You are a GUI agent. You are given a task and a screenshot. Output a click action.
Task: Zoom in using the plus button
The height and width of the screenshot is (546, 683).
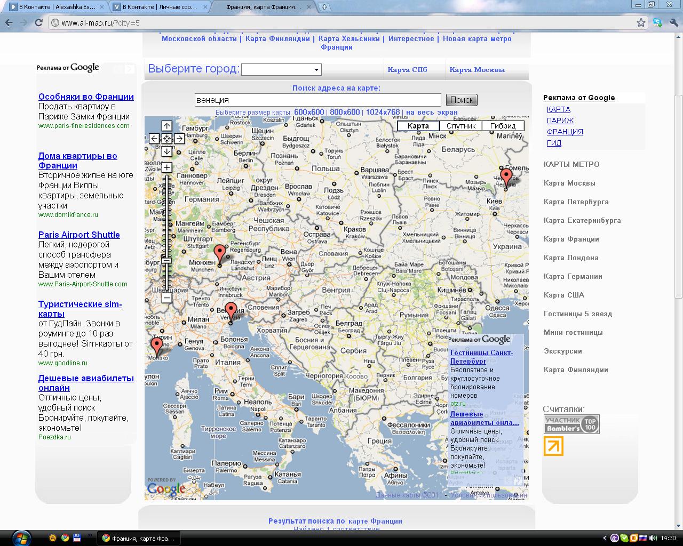[x=167, y=167]
